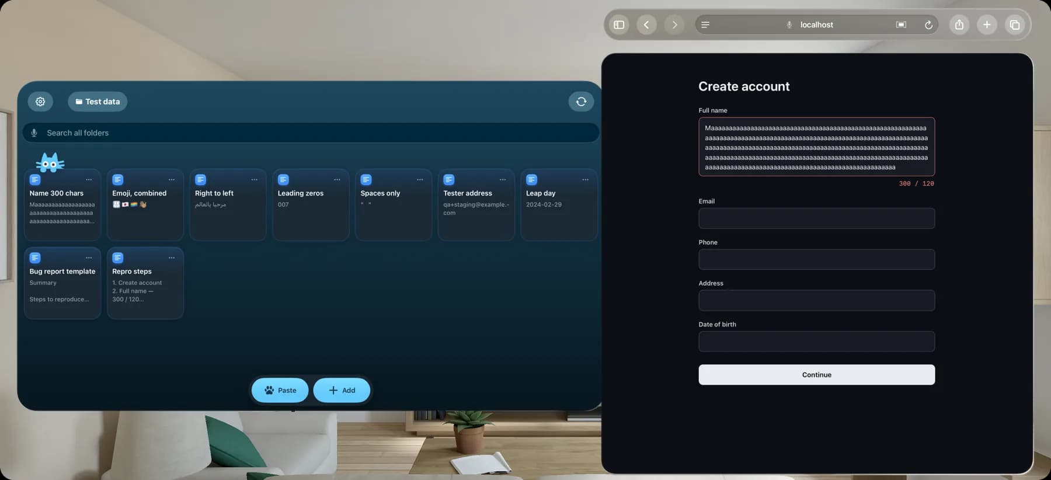The height and width of the screenshot is (480, 1051).
Task: Open settings gear in clipboard panel
Action: (40, 102)
